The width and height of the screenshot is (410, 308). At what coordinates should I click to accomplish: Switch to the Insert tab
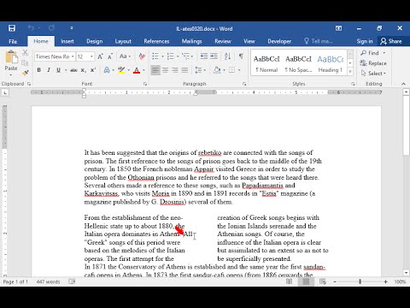coord(67,41)
